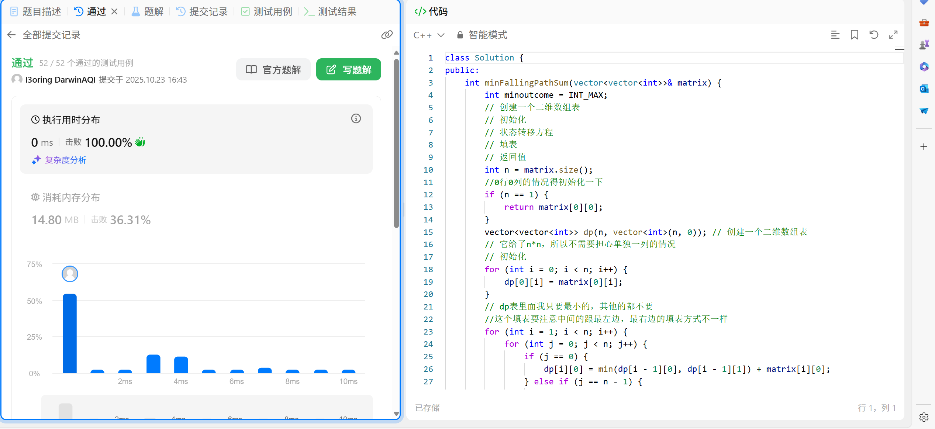Open the sidebar settings gear

[x=924, y=417]
